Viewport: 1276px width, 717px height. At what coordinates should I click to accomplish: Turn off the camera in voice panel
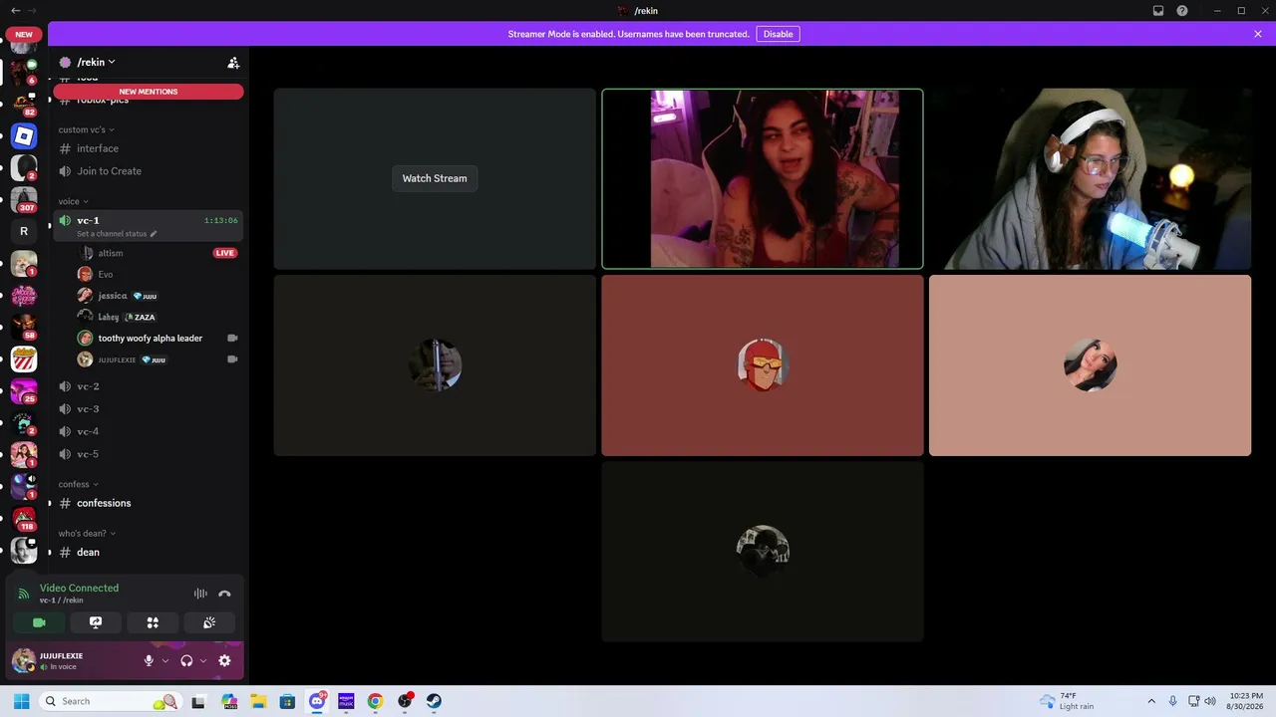pyautogui.click(x=39, y=622)
